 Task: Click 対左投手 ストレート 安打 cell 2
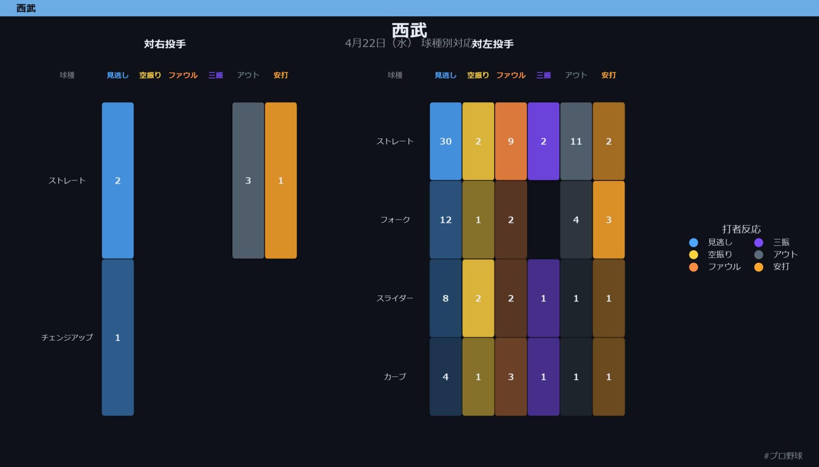coord(609,141)
